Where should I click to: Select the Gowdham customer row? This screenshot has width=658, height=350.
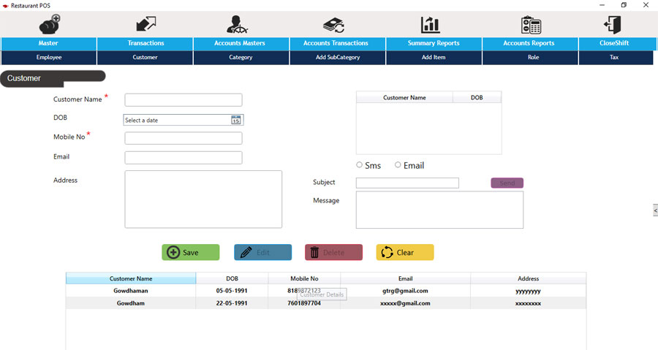click(131, 303)
